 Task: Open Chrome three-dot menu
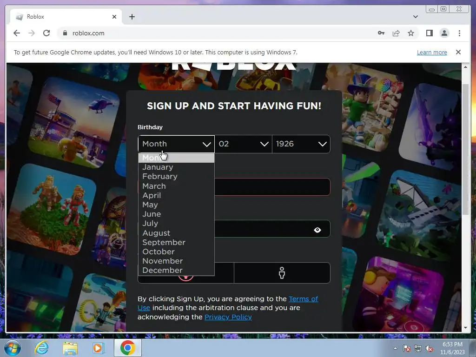459,33
